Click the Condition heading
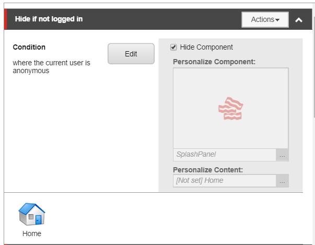Screen dimensions: 315x245 pyautogui.click(x=29, y=47)
